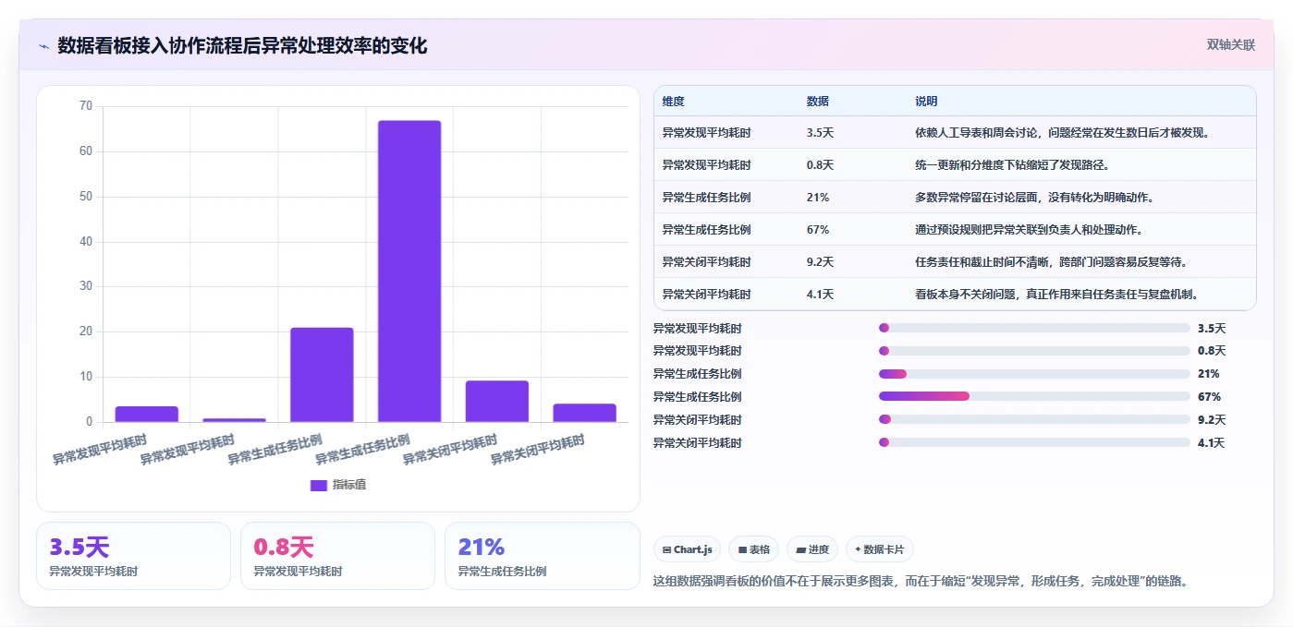Click the chart bar reaching about 21
Screen dimensions: 1293x627
click(322, 375)
